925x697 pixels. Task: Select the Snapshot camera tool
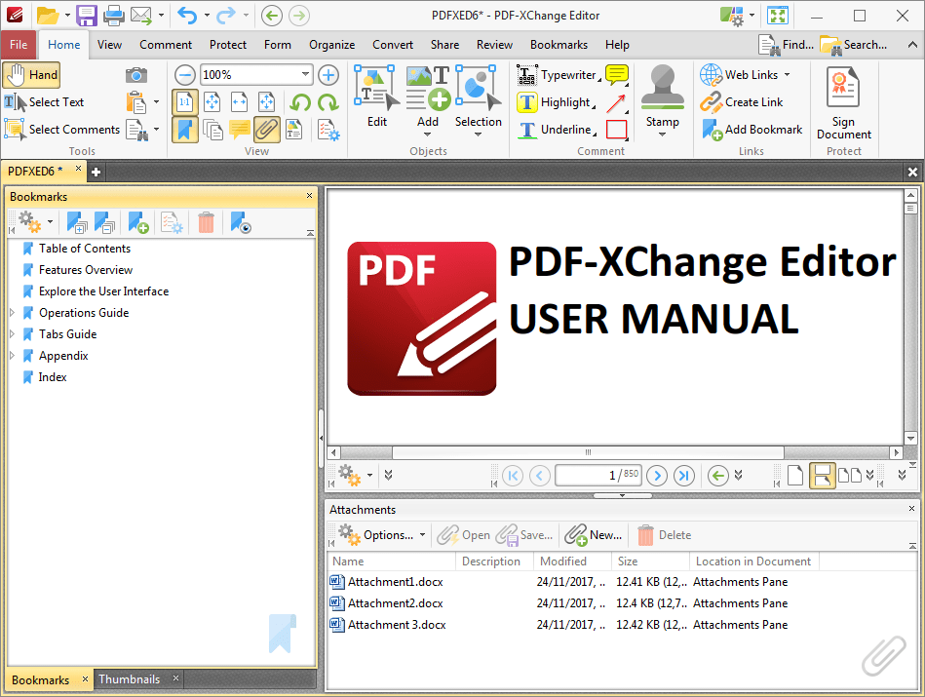136,75
